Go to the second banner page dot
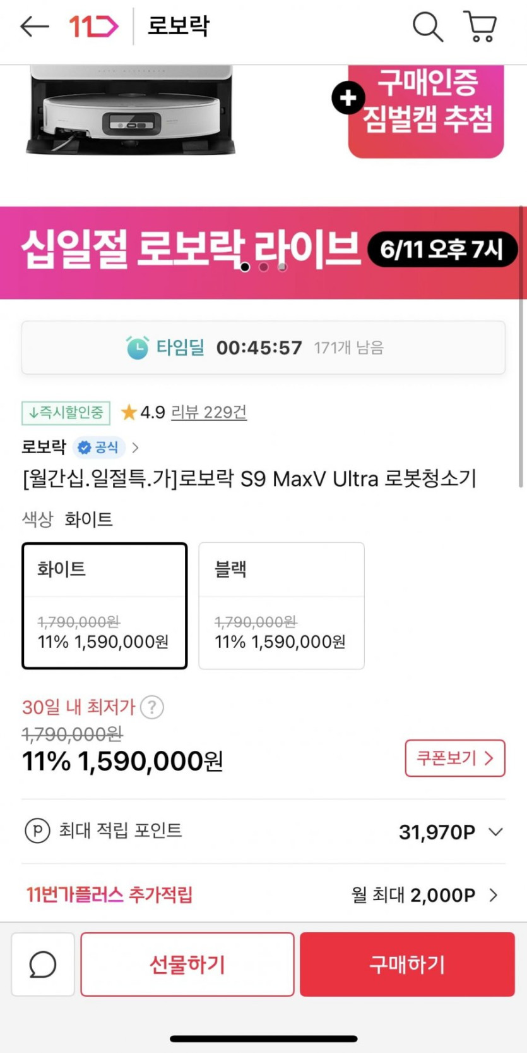Image resolution: width=527 pixels, height=1053 pixels. [264, 267]
